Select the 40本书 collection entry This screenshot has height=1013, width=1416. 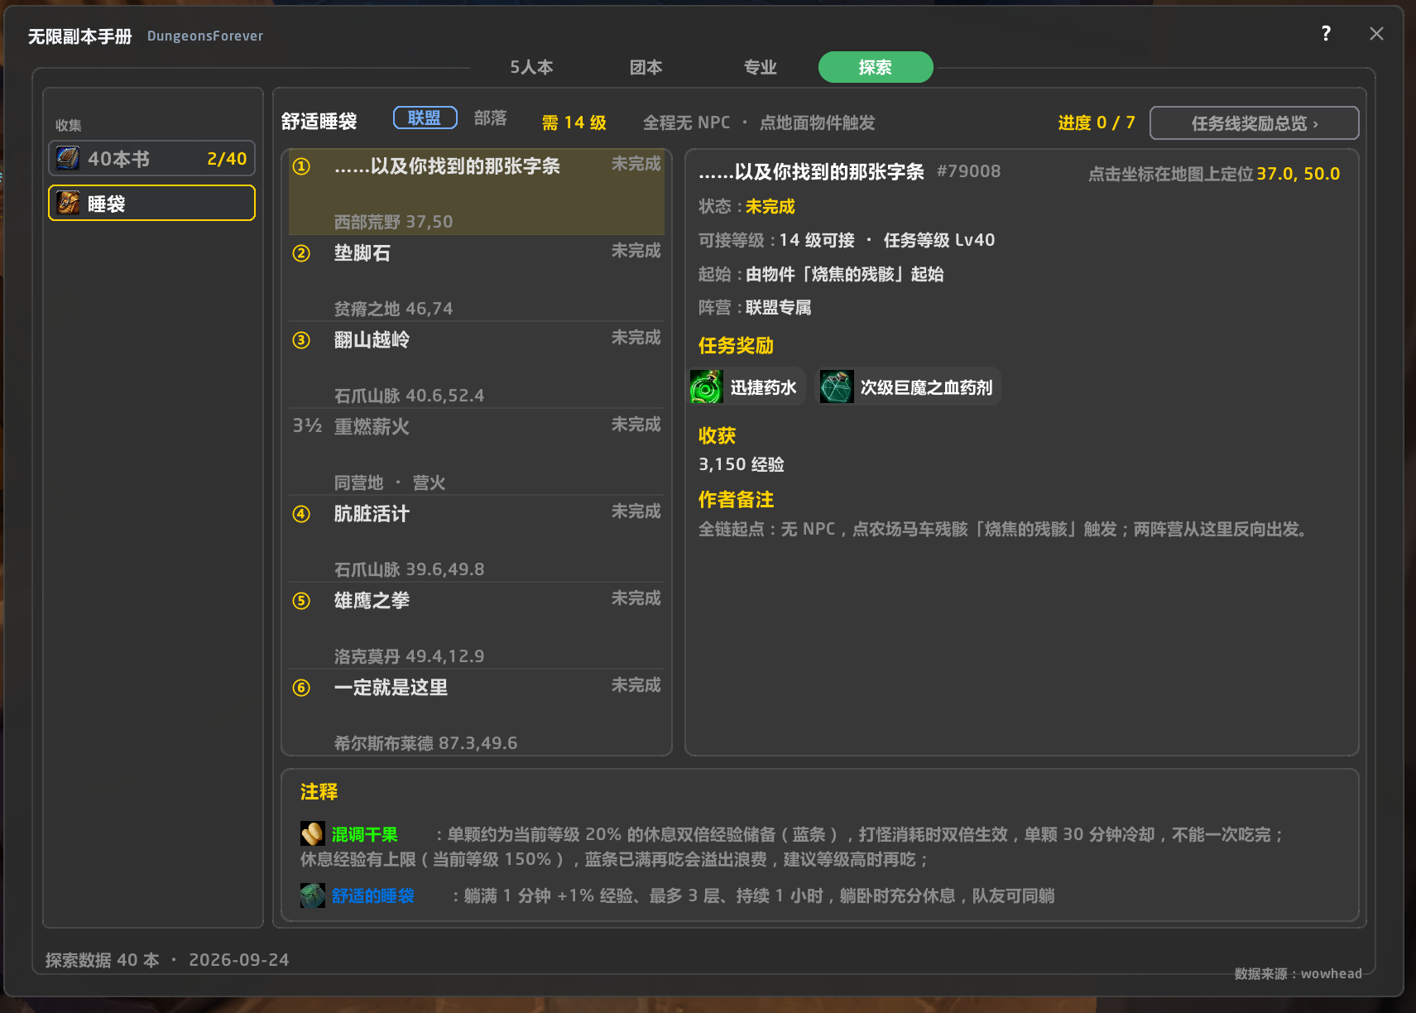coord(151,158)
